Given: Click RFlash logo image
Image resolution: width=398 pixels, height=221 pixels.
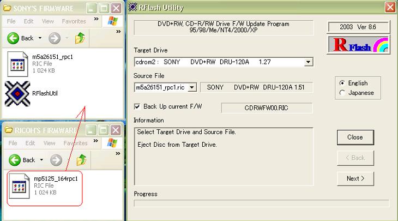Looking at the screenshot, I should [x=358, y=45].
